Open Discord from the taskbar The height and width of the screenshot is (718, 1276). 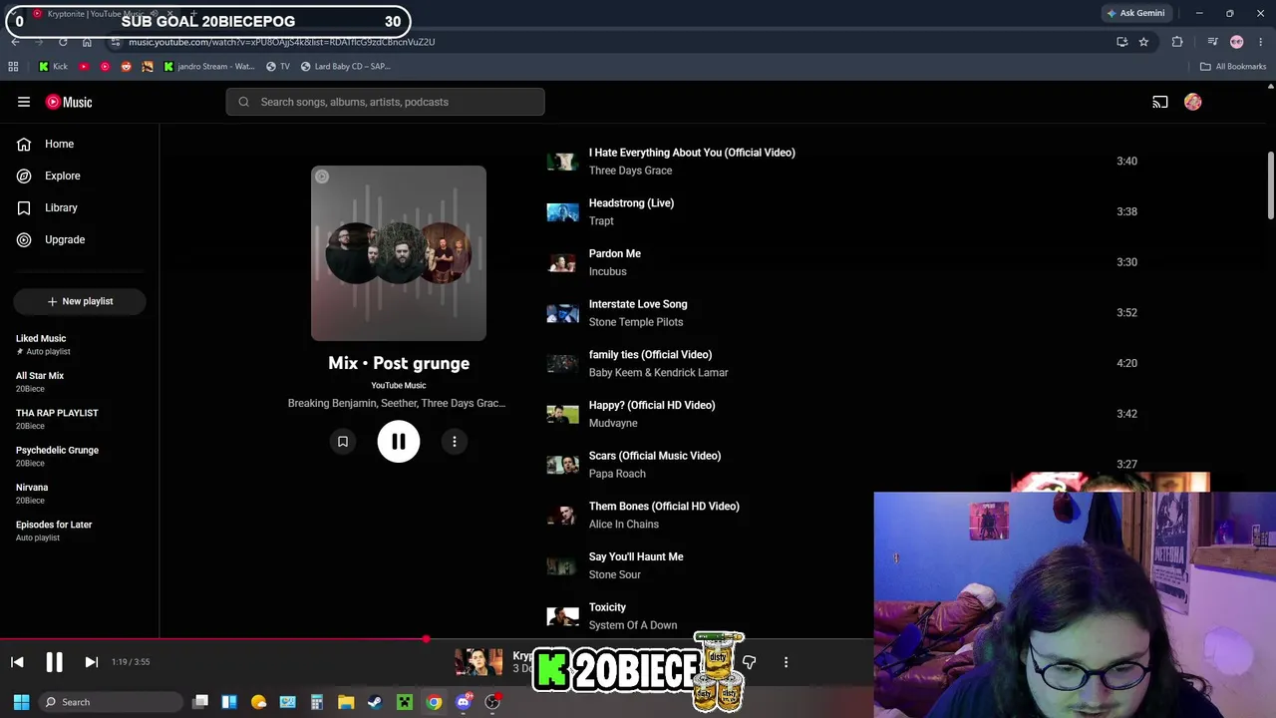pos(463,702)
